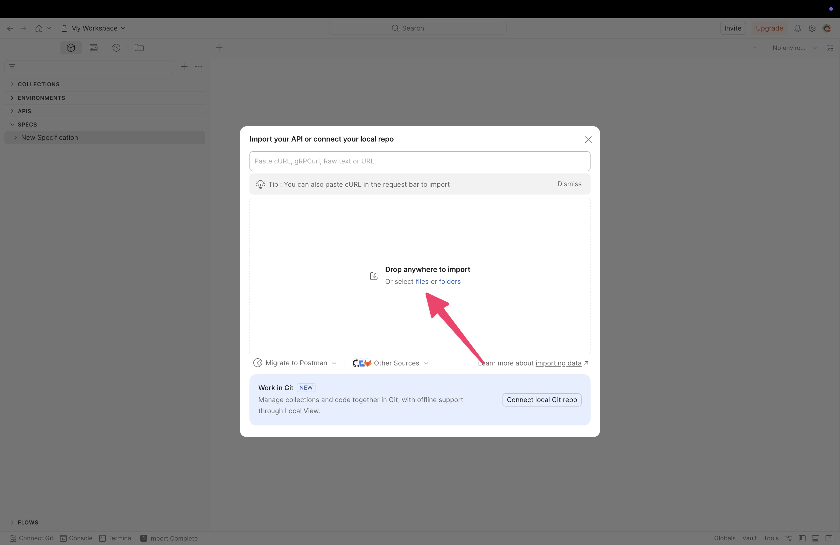Click the Connect local Git repo button
The height and width of the screenshot is (545, 840).
click(541, 400)
